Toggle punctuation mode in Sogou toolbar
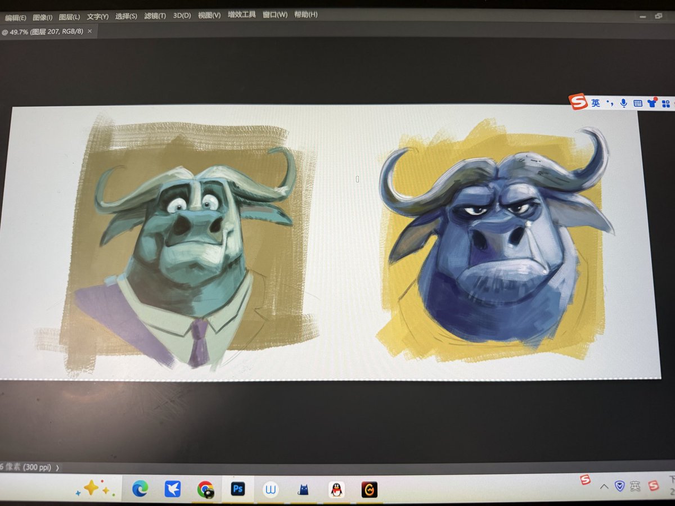675x506 pixels. click(x=610, y=103)
